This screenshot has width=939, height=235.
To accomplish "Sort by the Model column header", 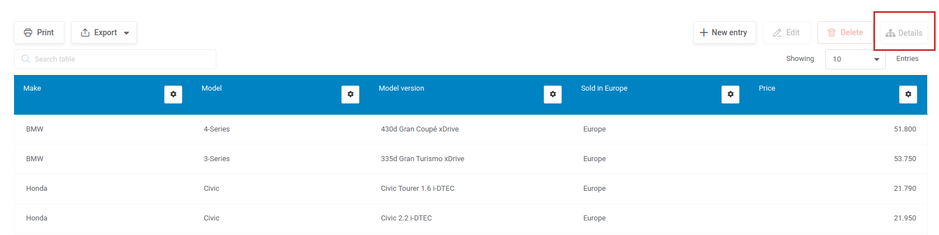I will coord(211,88).
